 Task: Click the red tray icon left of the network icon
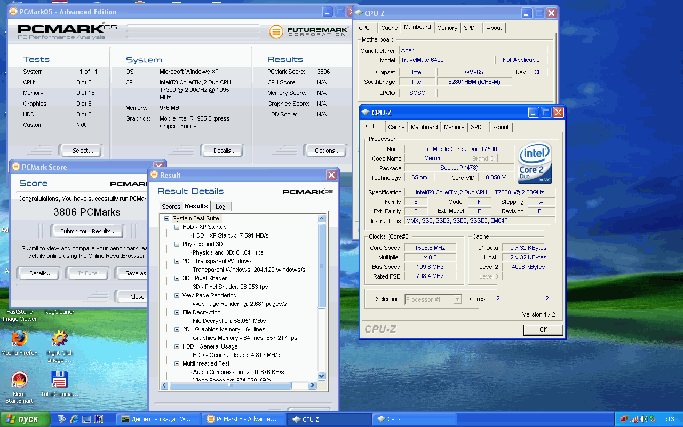624,420
